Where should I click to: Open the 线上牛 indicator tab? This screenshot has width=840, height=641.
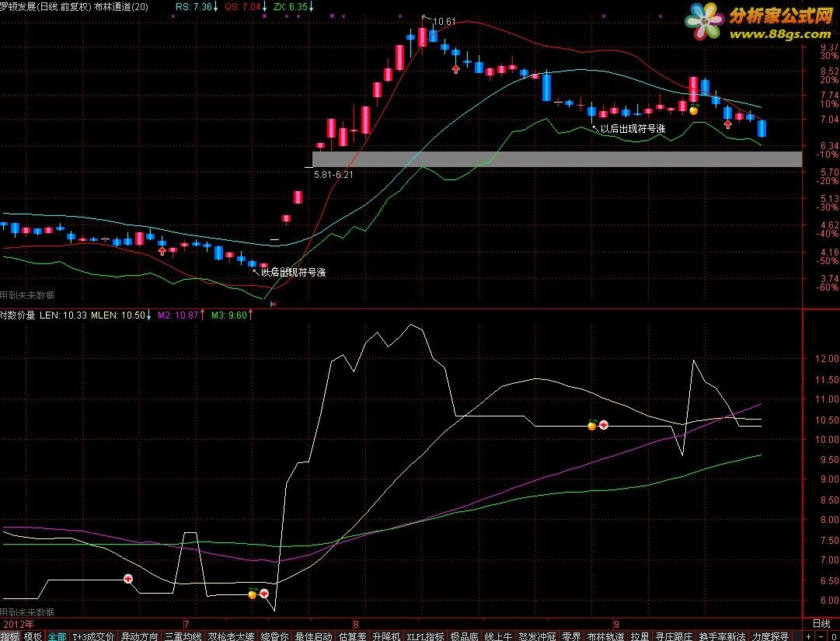498,636
